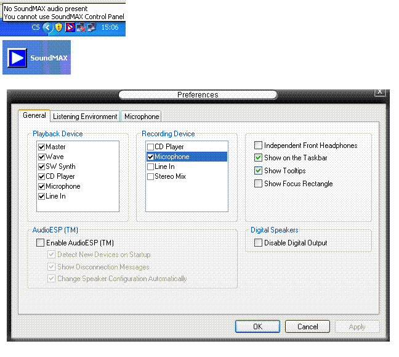The image size is (399, 357).
Task: Click the Cancel button
Action: [307, 326]
